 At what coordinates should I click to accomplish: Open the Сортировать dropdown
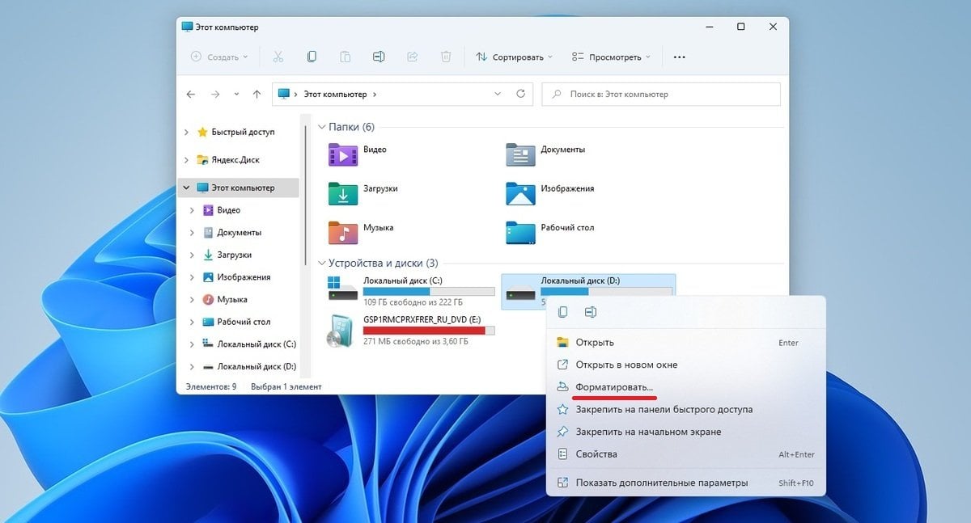515,57
